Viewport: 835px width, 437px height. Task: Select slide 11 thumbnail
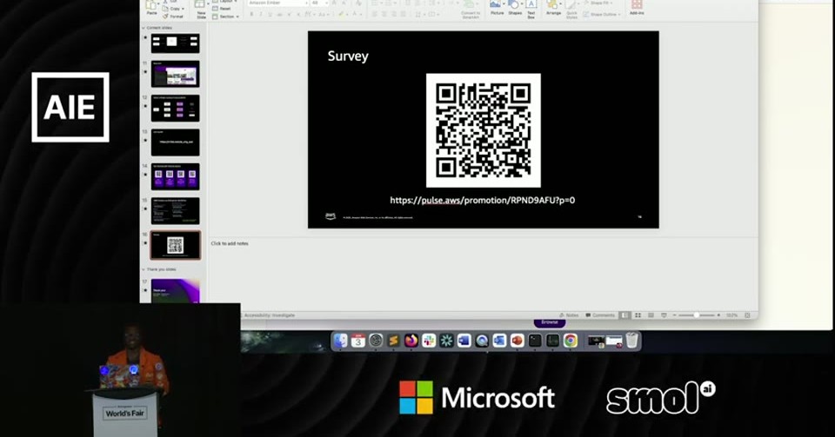coord(175,74)
